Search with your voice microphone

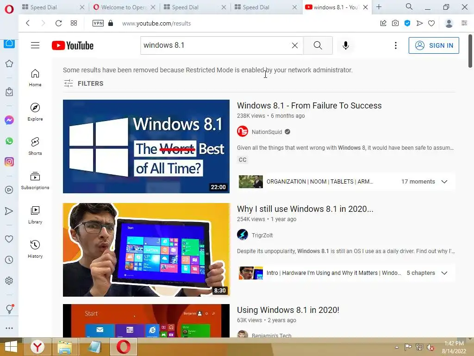(345, 45)
